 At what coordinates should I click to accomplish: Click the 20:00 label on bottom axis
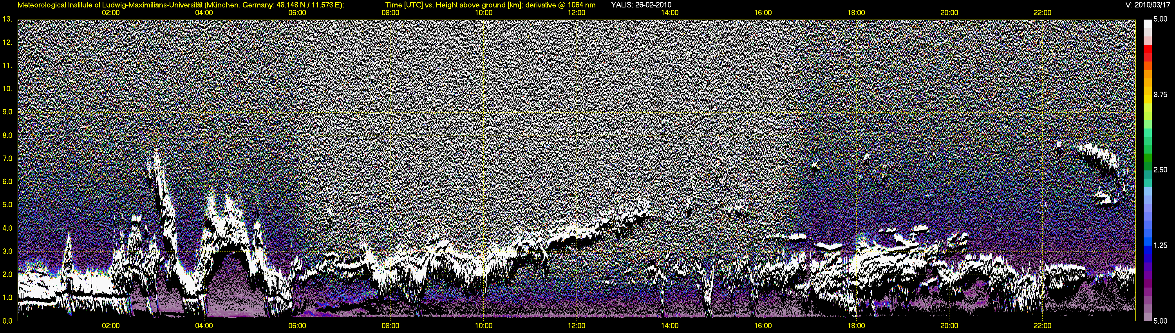coord(949,326)
